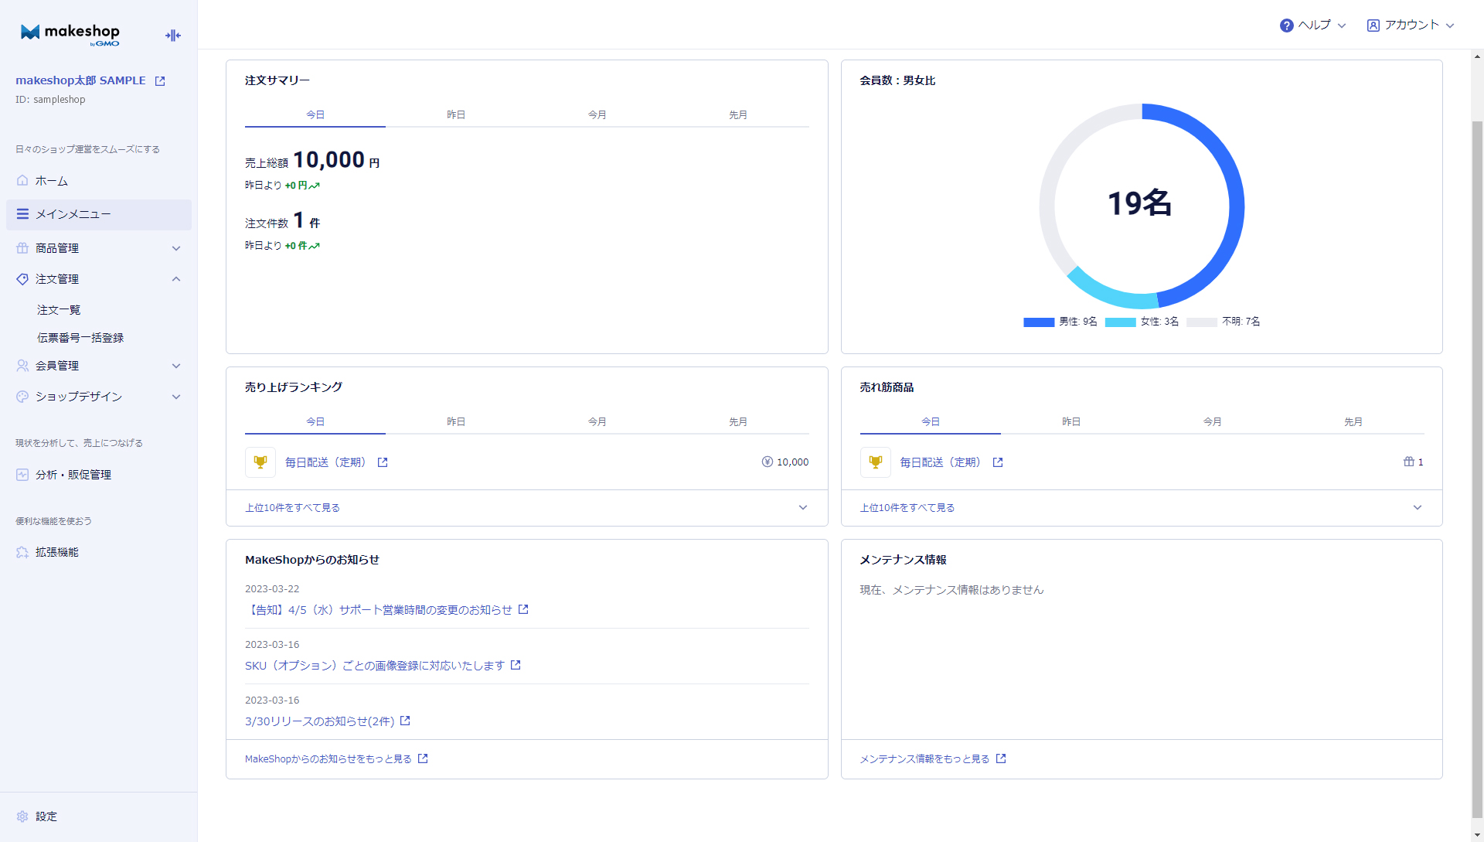The width and height of the screenshot is (1484, 842).
Task: Open the SKU（オプション）画像登録 announcement link
Action: [375, 666]
